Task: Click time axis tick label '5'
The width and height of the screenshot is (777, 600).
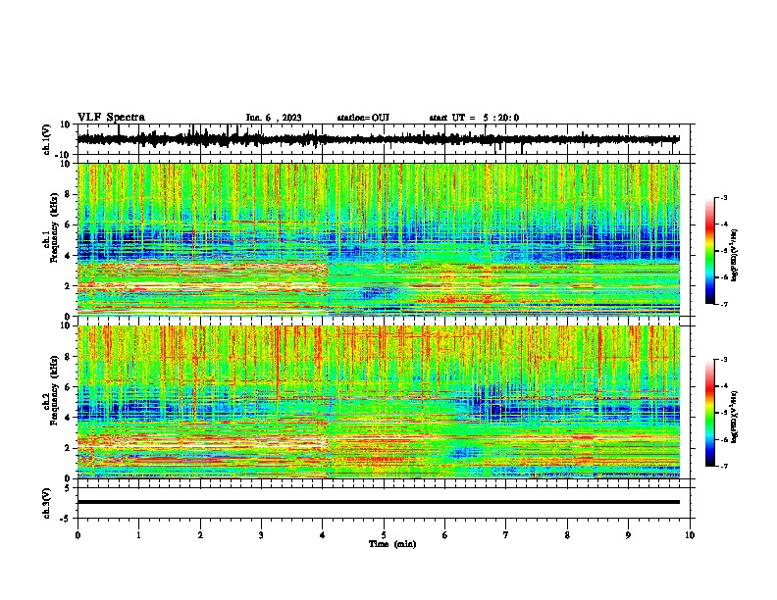Action: (384, 535)
